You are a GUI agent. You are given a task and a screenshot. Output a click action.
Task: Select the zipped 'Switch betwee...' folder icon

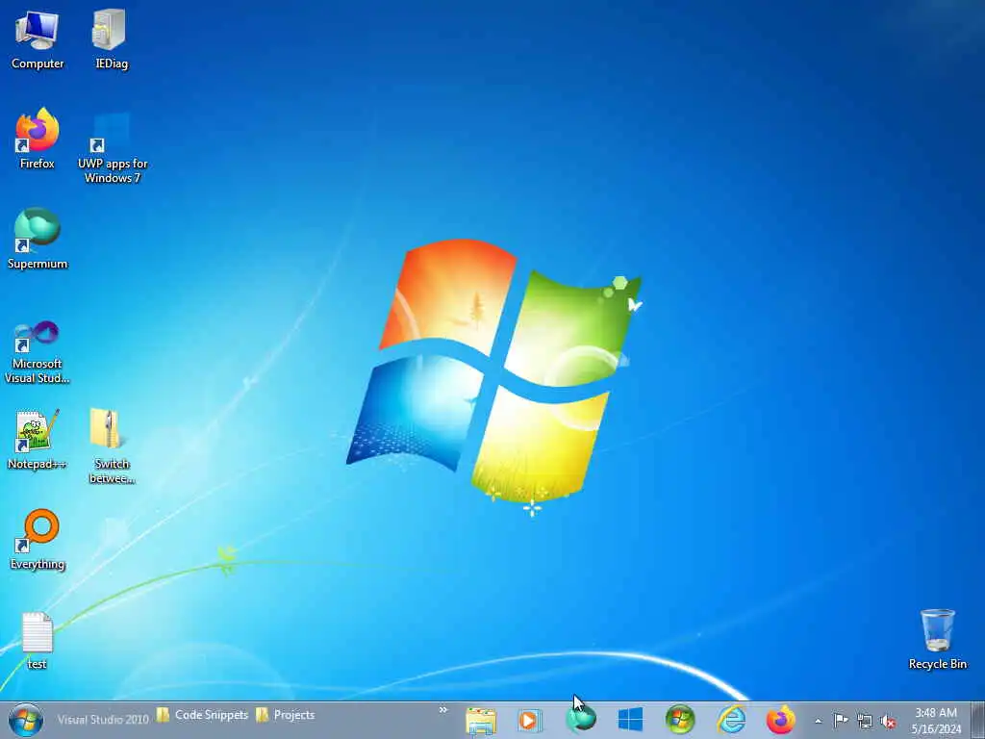112,446
